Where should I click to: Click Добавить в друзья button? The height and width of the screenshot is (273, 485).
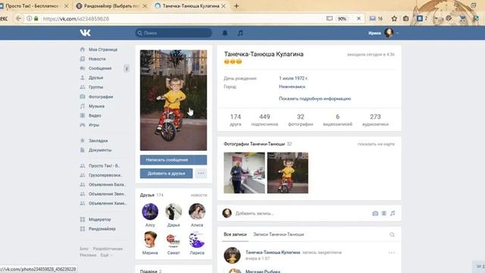click(x=166, y=174)
